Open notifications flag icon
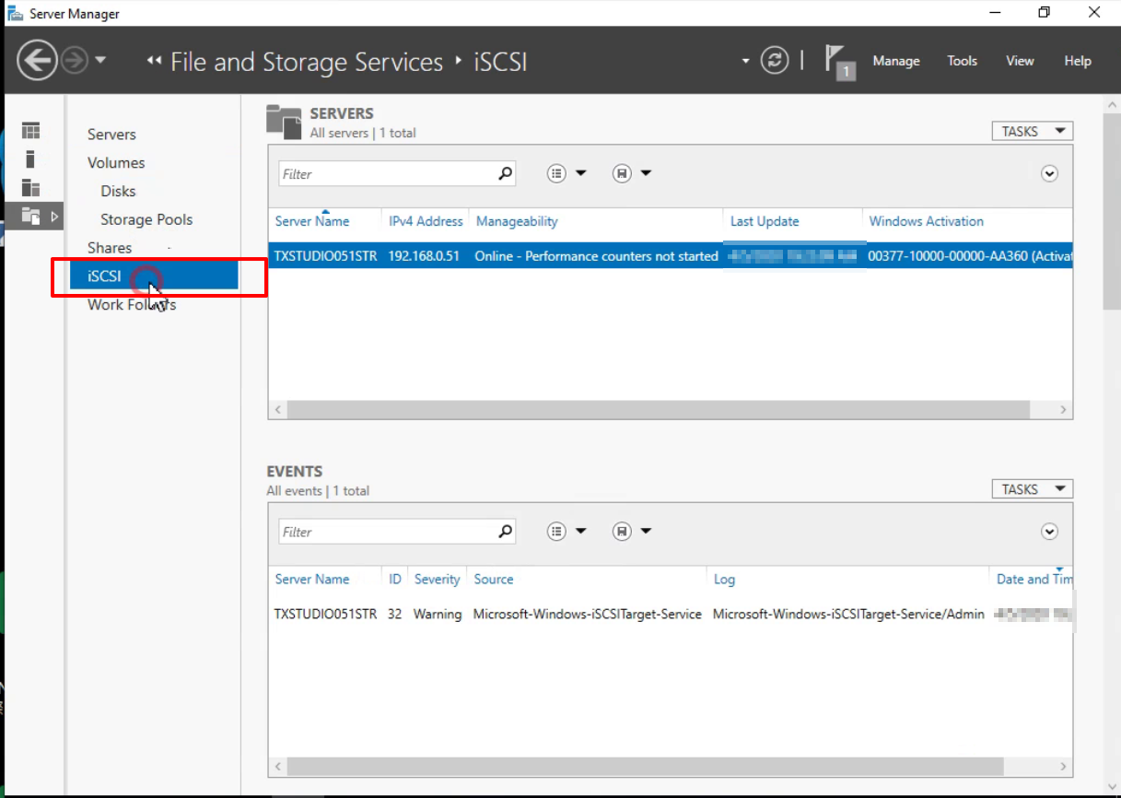Screen dimensions: 1121x798 [838, 61]
